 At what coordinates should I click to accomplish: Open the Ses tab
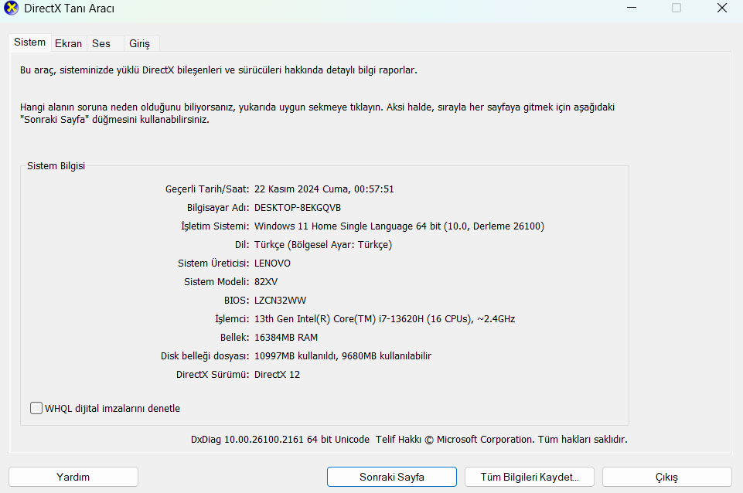[101, 43]
